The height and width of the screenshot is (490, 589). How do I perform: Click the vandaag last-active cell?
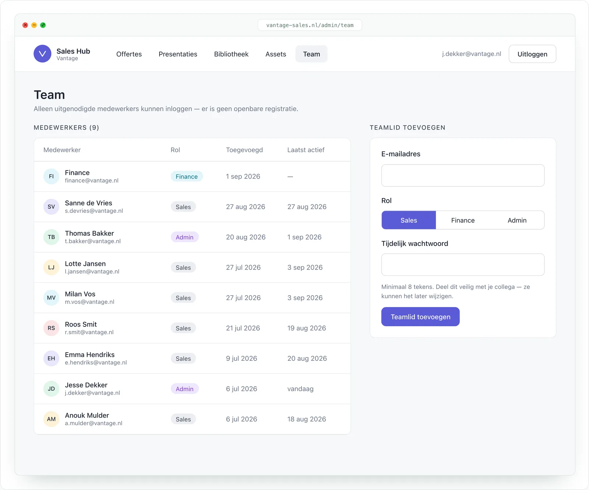point(300,389)
